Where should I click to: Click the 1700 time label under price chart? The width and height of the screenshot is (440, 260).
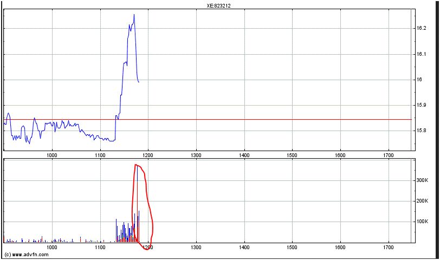coord(389,155)
